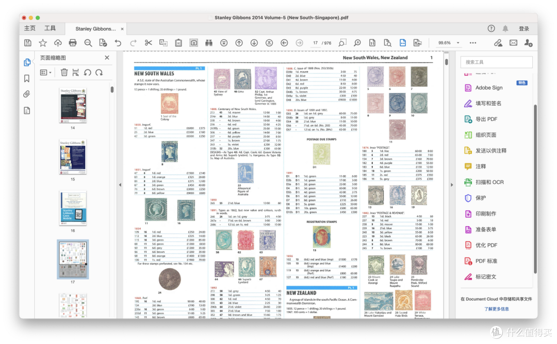This screenshot has width=557, height=344.
Task: Undo the last action
Action: (x=118, y=43)
